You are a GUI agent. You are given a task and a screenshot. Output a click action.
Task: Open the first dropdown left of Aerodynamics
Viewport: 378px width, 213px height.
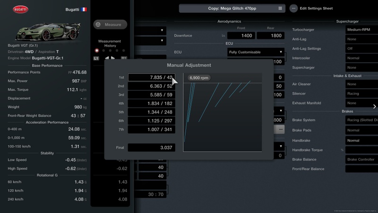pyautogui.click(x=151, y=30)
